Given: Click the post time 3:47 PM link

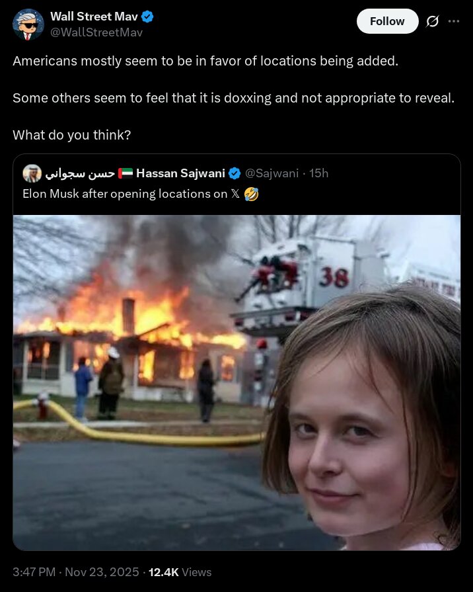Looking at the screenshot, I should (x=34, y=572).
